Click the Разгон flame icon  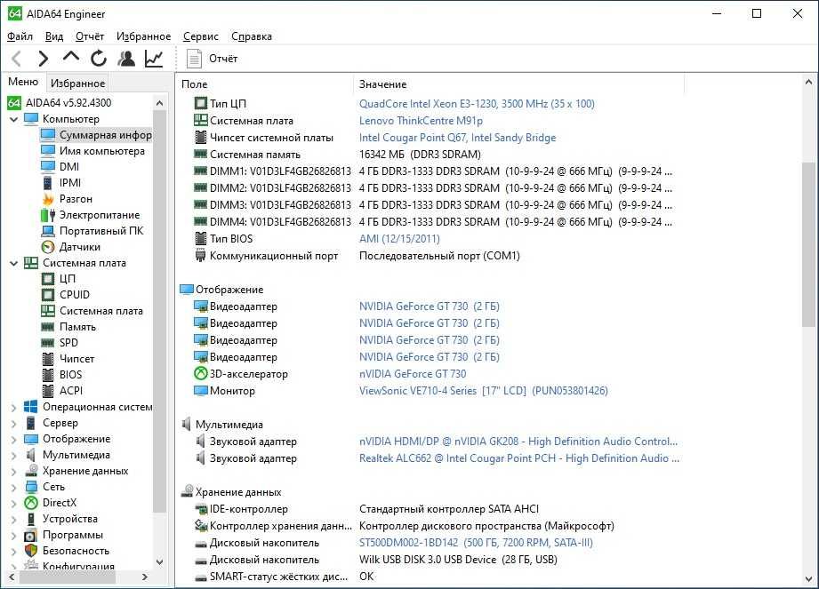tap(47, 199)
